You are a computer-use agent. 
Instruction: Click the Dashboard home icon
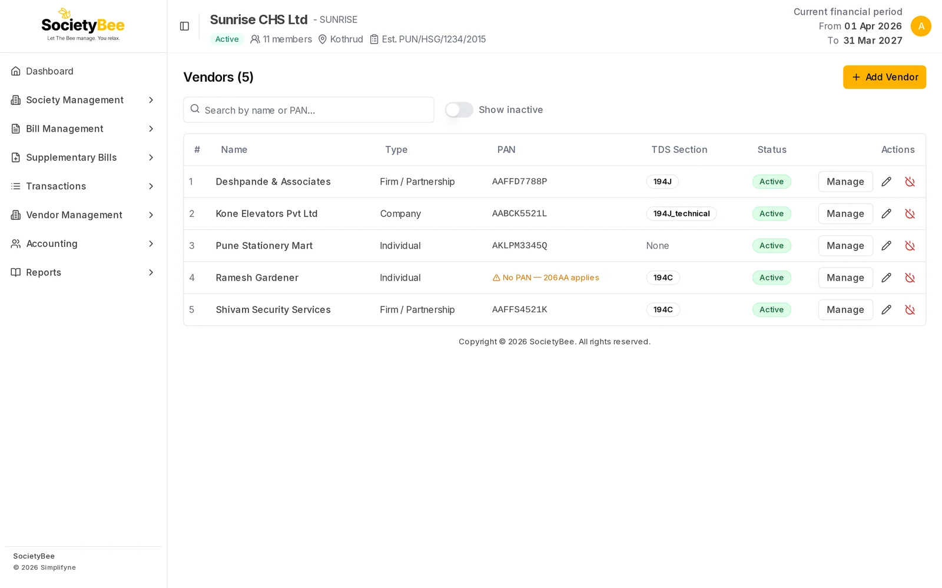(x=16, y=71)
